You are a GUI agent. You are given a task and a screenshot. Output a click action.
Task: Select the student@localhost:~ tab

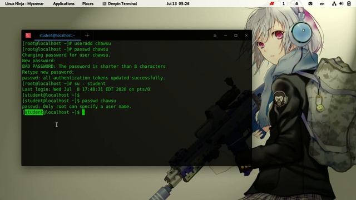pos(57,36)
